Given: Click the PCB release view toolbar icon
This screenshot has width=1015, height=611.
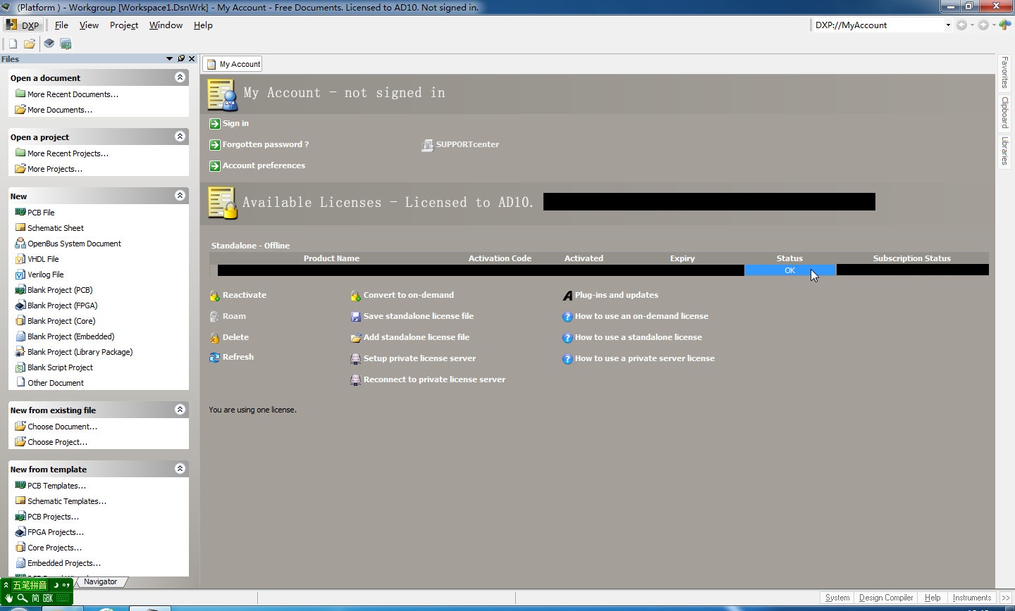Looking at the screenshot, I should point(66,44).
